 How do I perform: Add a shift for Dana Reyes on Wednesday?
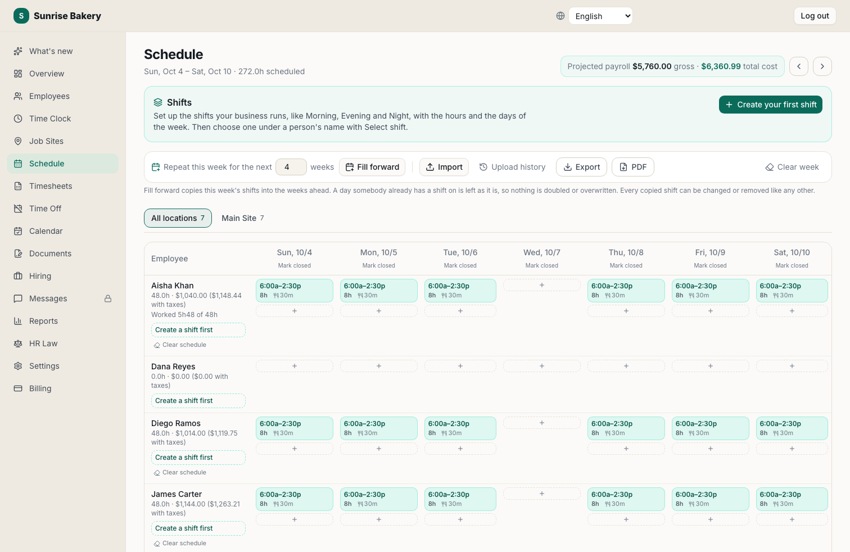(x=542, y=366)
